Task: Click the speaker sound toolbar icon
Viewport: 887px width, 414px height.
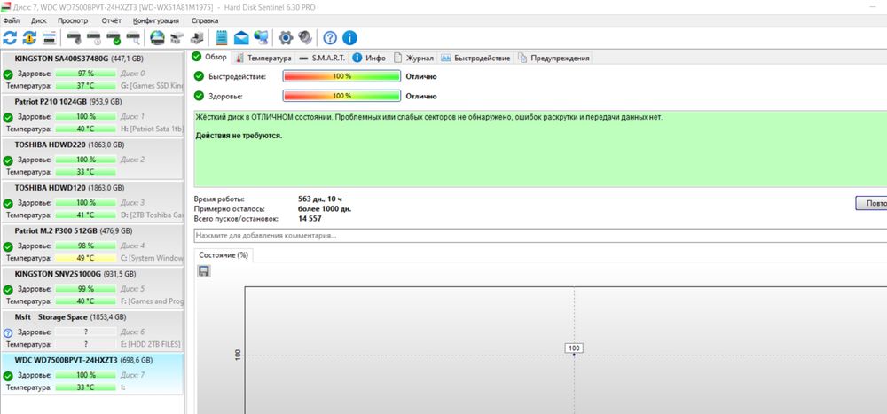Action: point(305,38)
